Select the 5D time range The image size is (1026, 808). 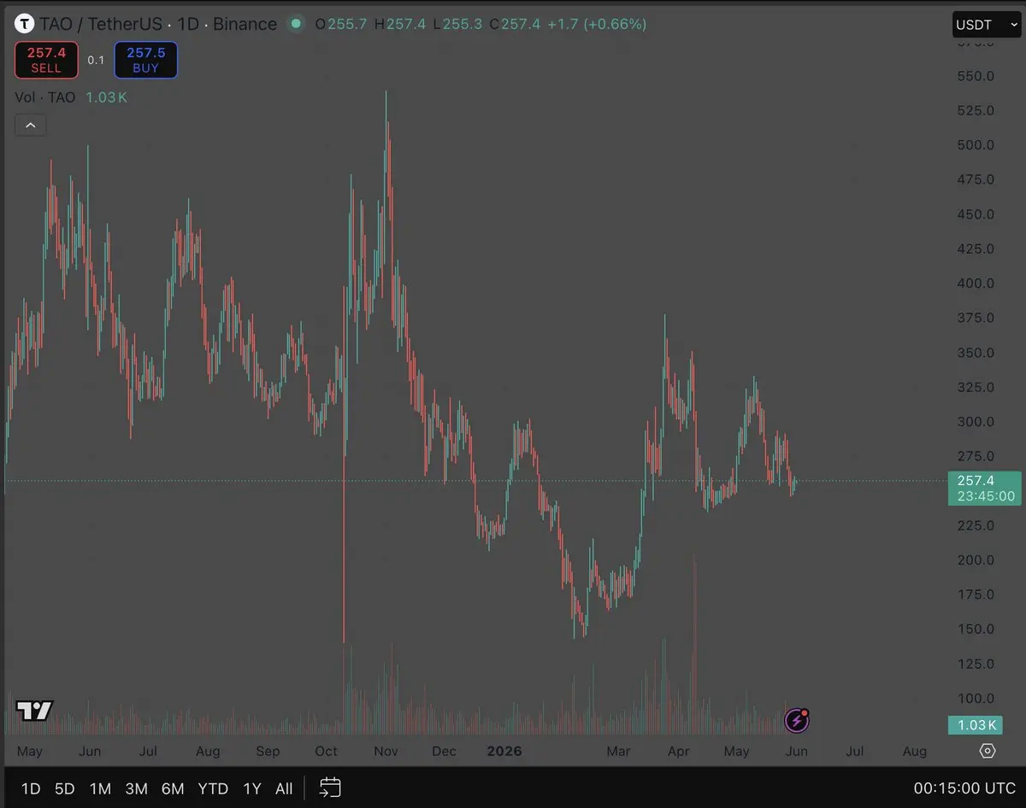(65, 788)
